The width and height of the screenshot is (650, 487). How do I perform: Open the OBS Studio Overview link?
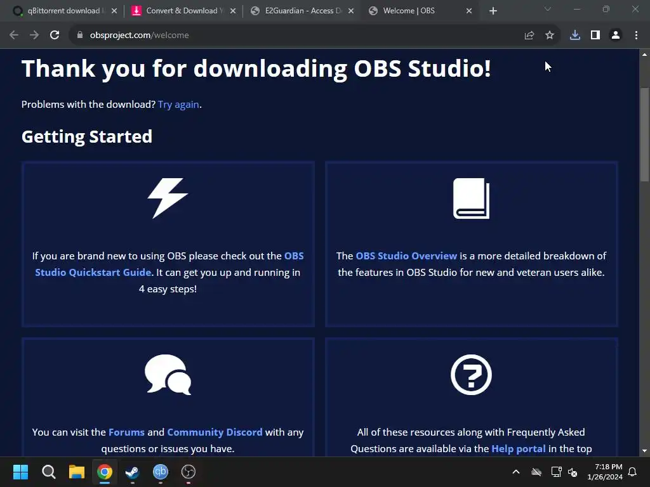tap(406, 256)
